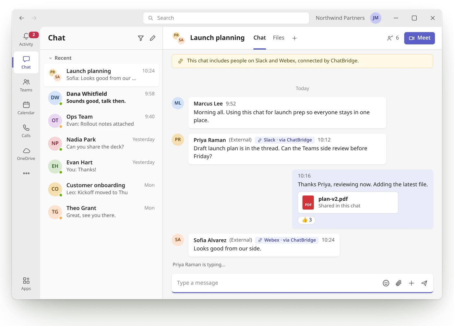Open the JM profile avatar menu
The height and width of the screenshot is (326, 454).
376,18
